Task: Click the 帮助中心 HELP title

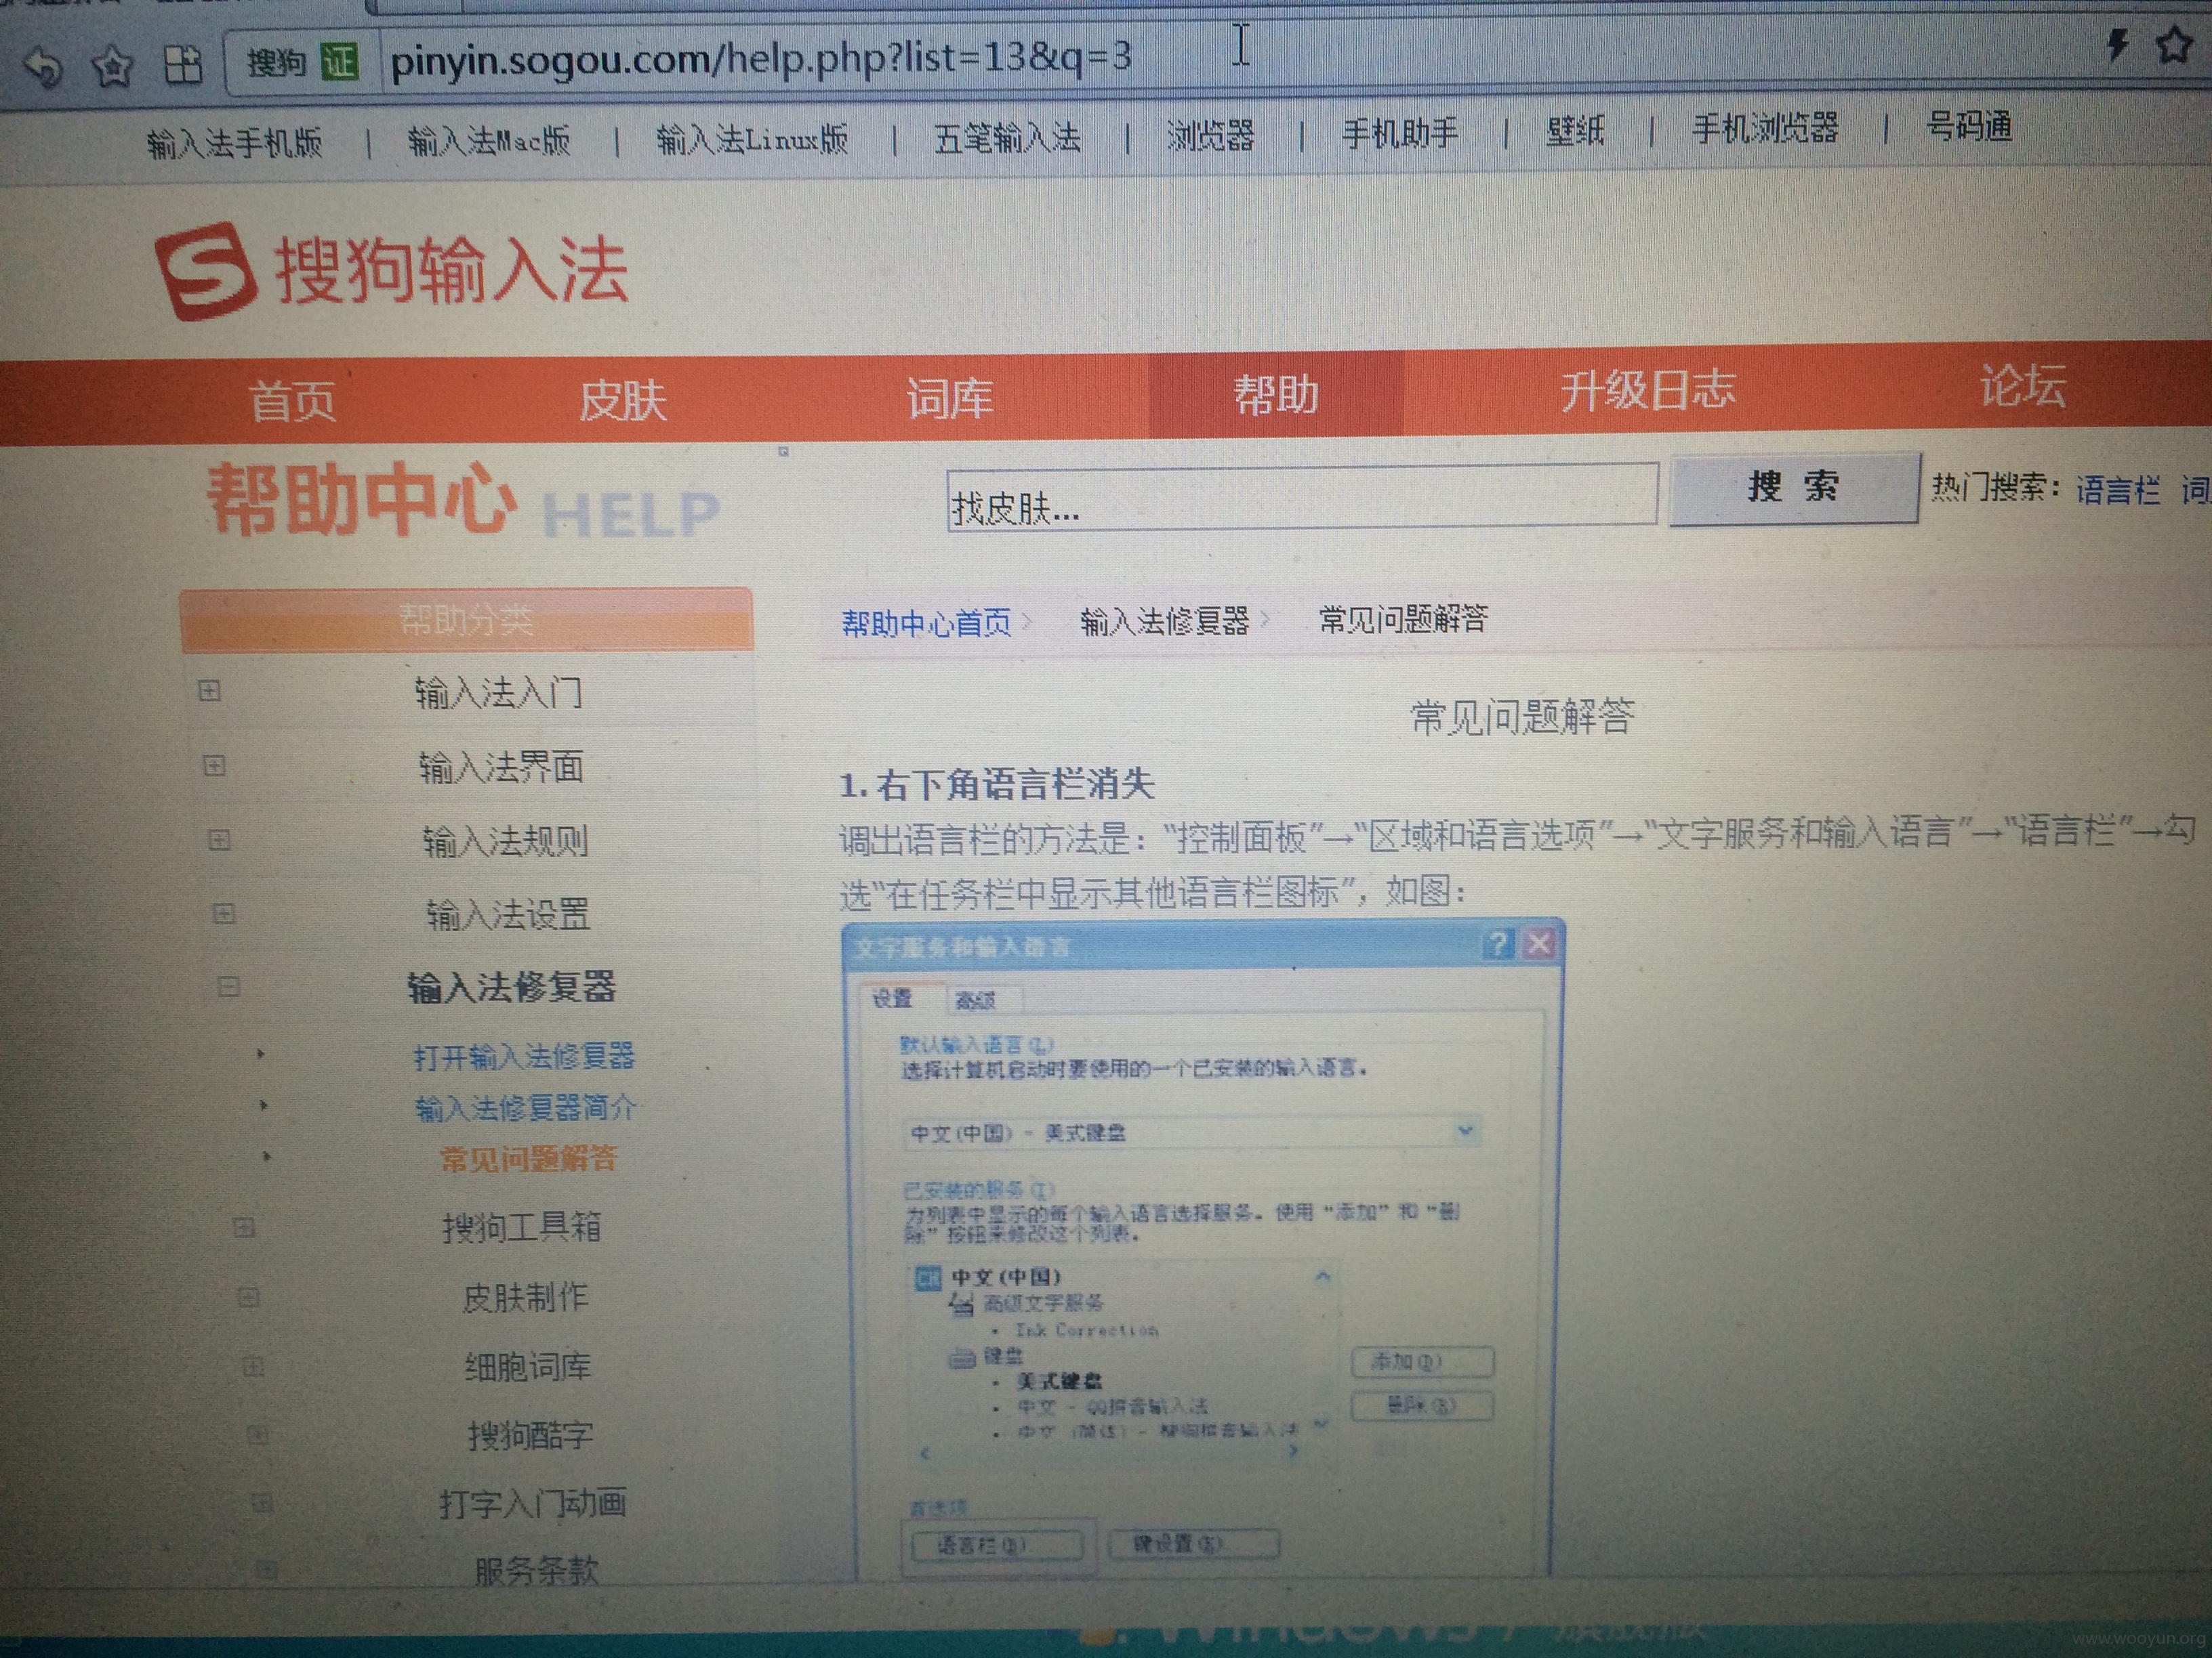Action: (462, 502)
